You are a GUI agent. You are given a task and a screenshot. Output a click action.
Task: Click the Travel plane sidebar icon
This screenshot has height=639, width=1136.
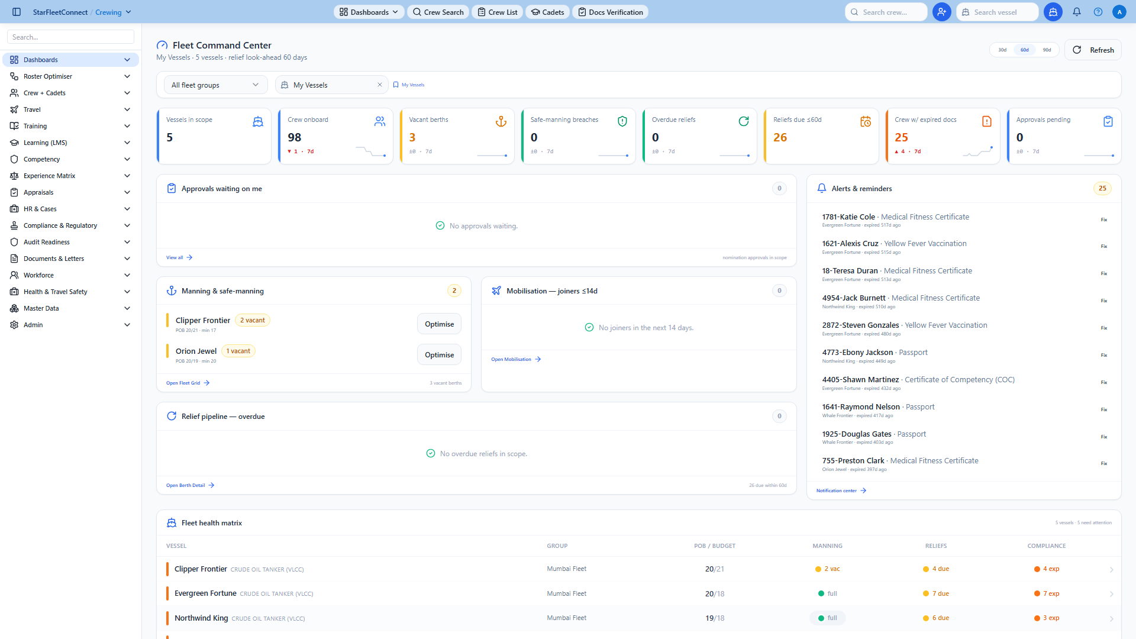(x=14, y=109)
